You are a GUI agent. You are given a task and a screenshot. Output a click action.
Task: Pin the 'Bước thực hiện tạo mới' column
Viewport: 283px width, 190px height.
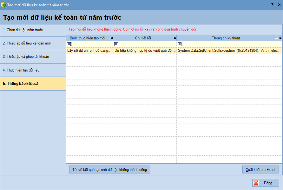pos(111,38)
